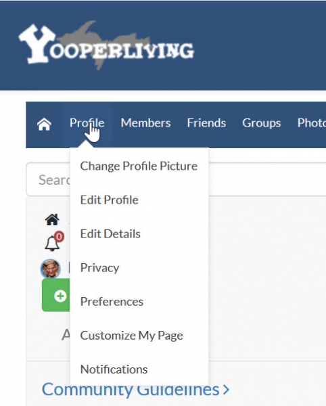Open the Profile menu in the navbar
Viewport: 326px width, 406px height.
pos(87,123)
